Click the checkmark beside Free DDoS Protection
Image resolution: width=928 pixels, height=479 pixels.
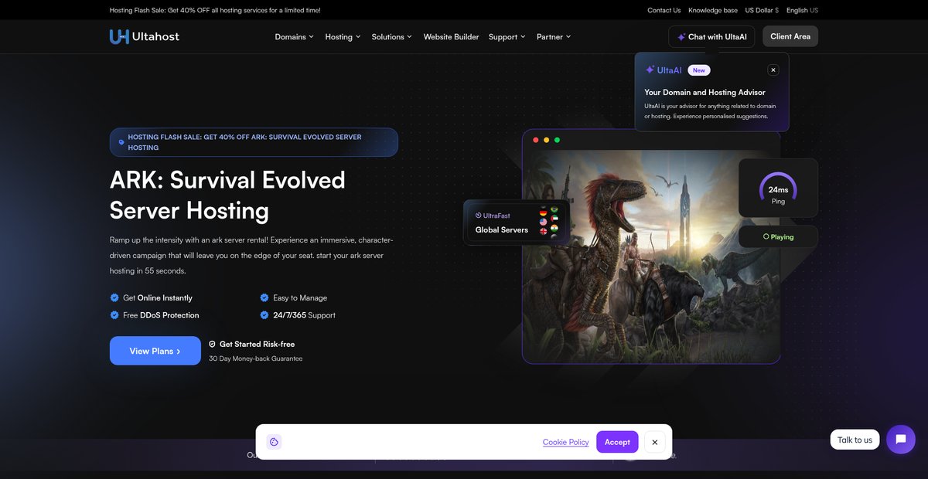pos(114,315)
